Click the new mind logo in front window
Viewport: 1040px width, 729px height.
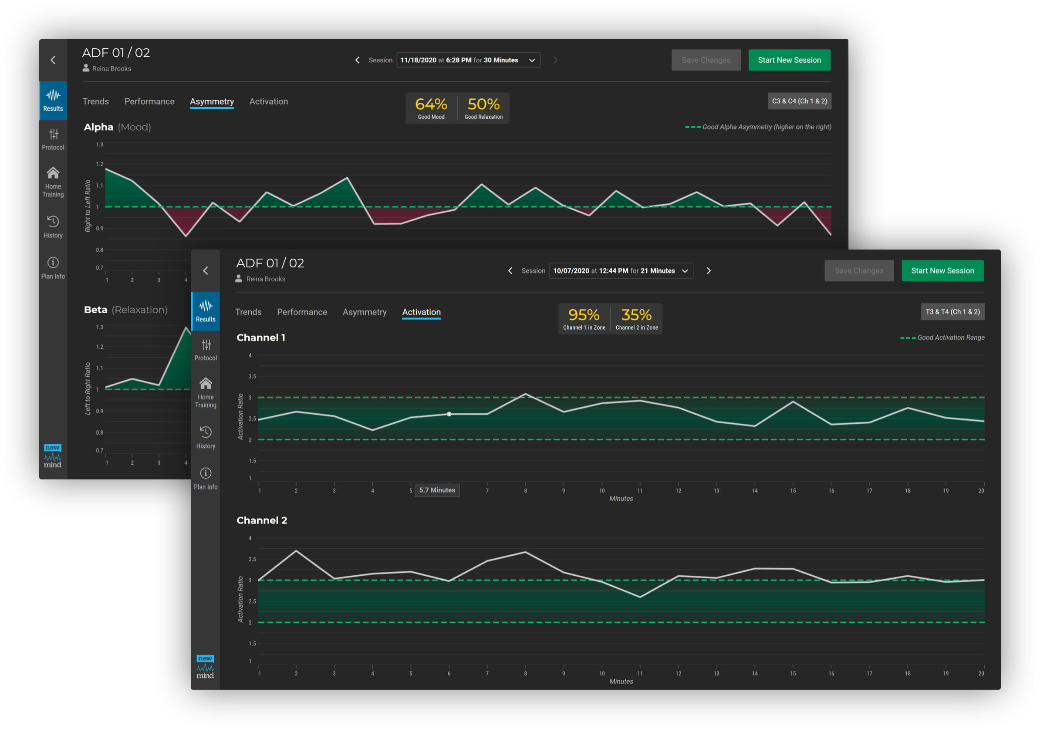(x=205, y=667)
